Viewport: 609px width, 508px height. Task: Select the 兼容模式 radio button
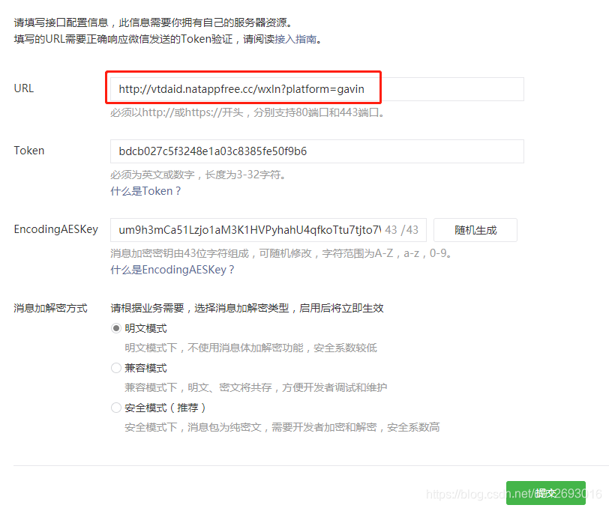click(x=116, y=368)
